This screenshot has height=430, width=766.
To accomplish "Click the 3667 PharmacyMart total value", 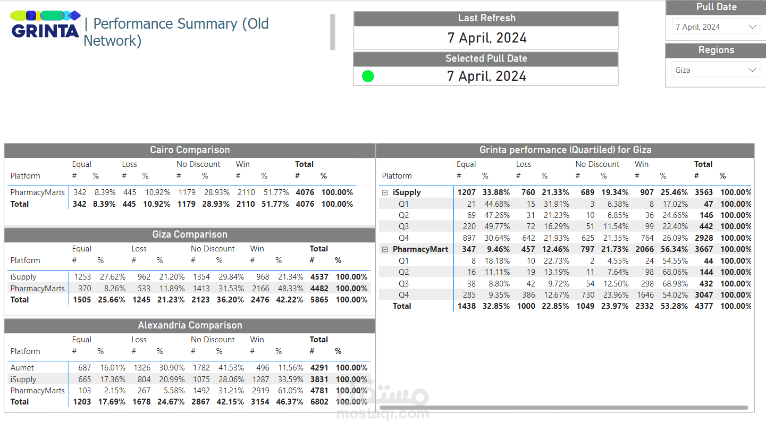I will (x=704, y=249).
